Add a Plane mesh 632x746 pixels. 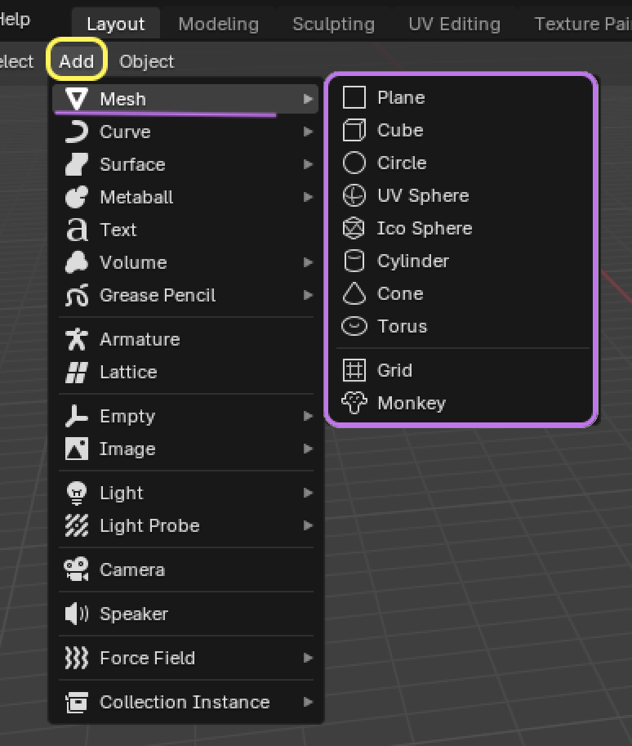(x=400, y=97)
